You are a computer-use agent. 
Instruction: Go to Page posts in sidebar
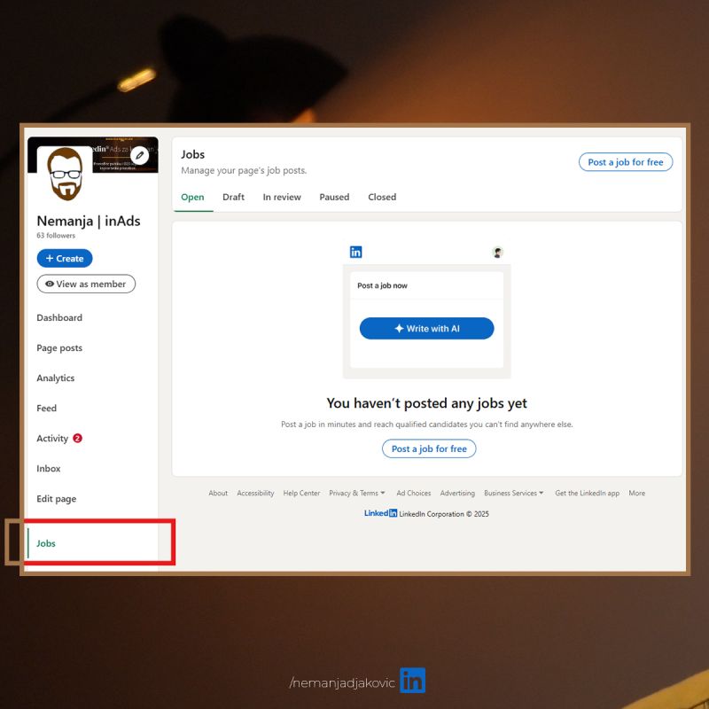59,348
